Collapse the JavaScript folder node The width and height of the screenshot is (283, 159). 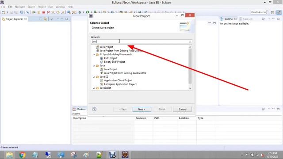[x=94, y=88]
